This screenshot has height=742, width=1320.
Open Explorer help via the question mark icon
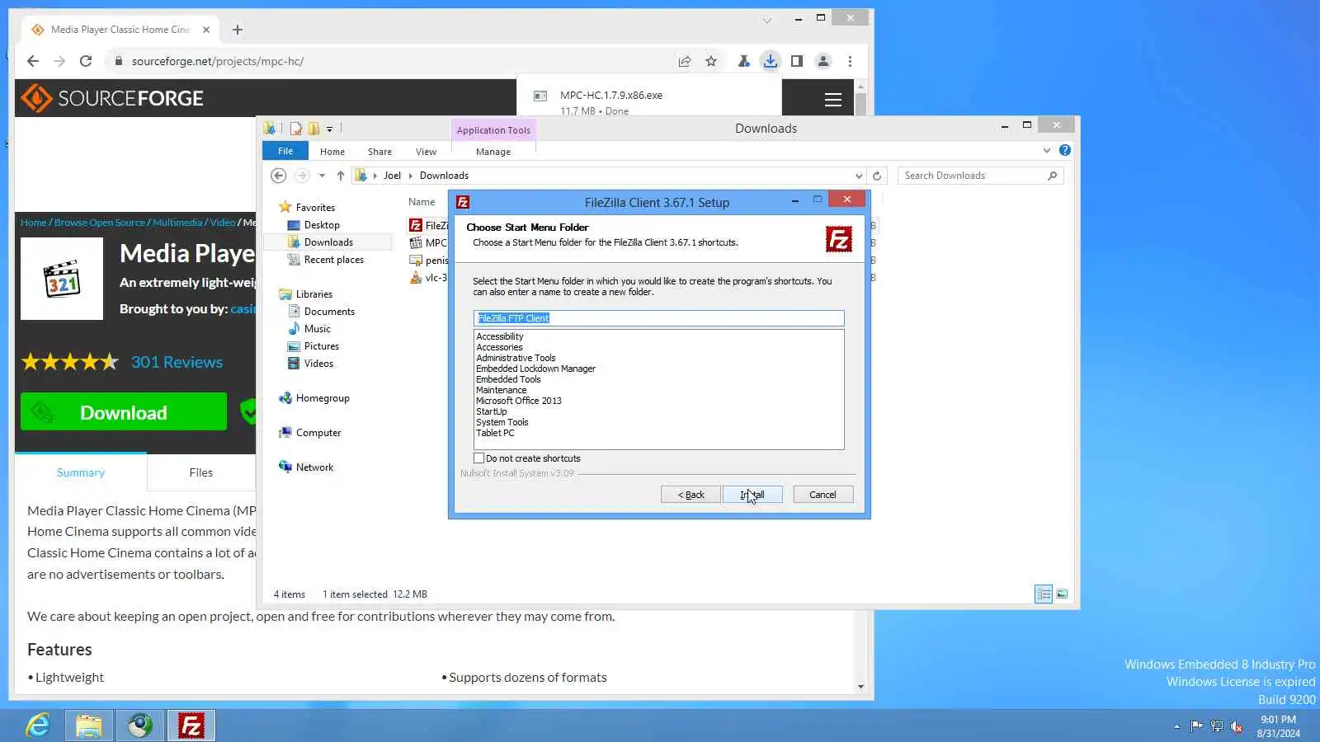(x=1065, y=150)
